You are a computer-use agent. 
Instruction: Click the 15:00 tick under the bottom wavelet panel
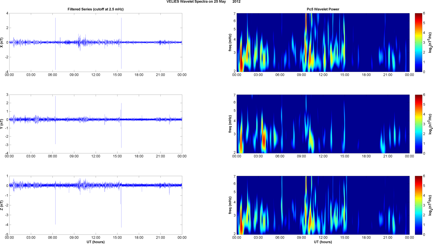click(x=345, y=238)
